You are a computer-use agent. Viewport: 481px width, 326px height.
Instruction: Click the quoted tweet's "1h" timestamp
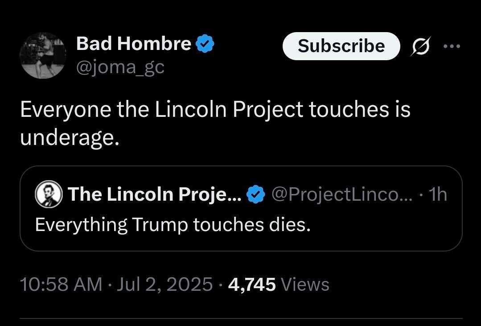pos(437,194)
